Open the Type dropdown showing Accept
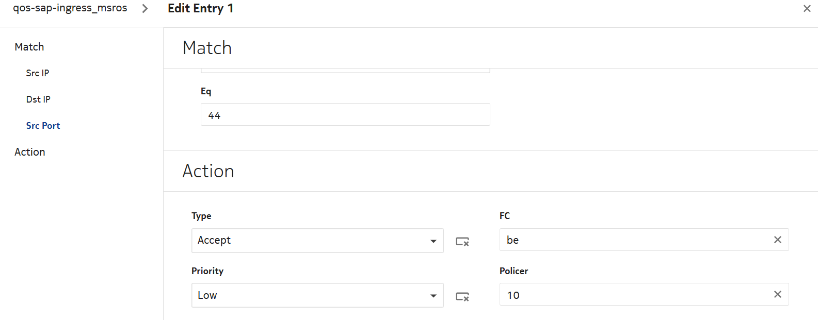 [310, 241]
